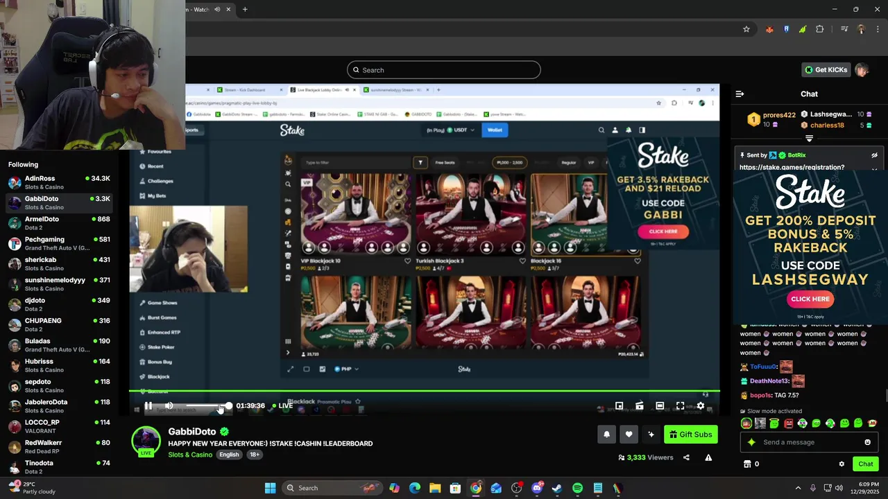Open ArmelDoto in Following list

[x=59, y=223]
